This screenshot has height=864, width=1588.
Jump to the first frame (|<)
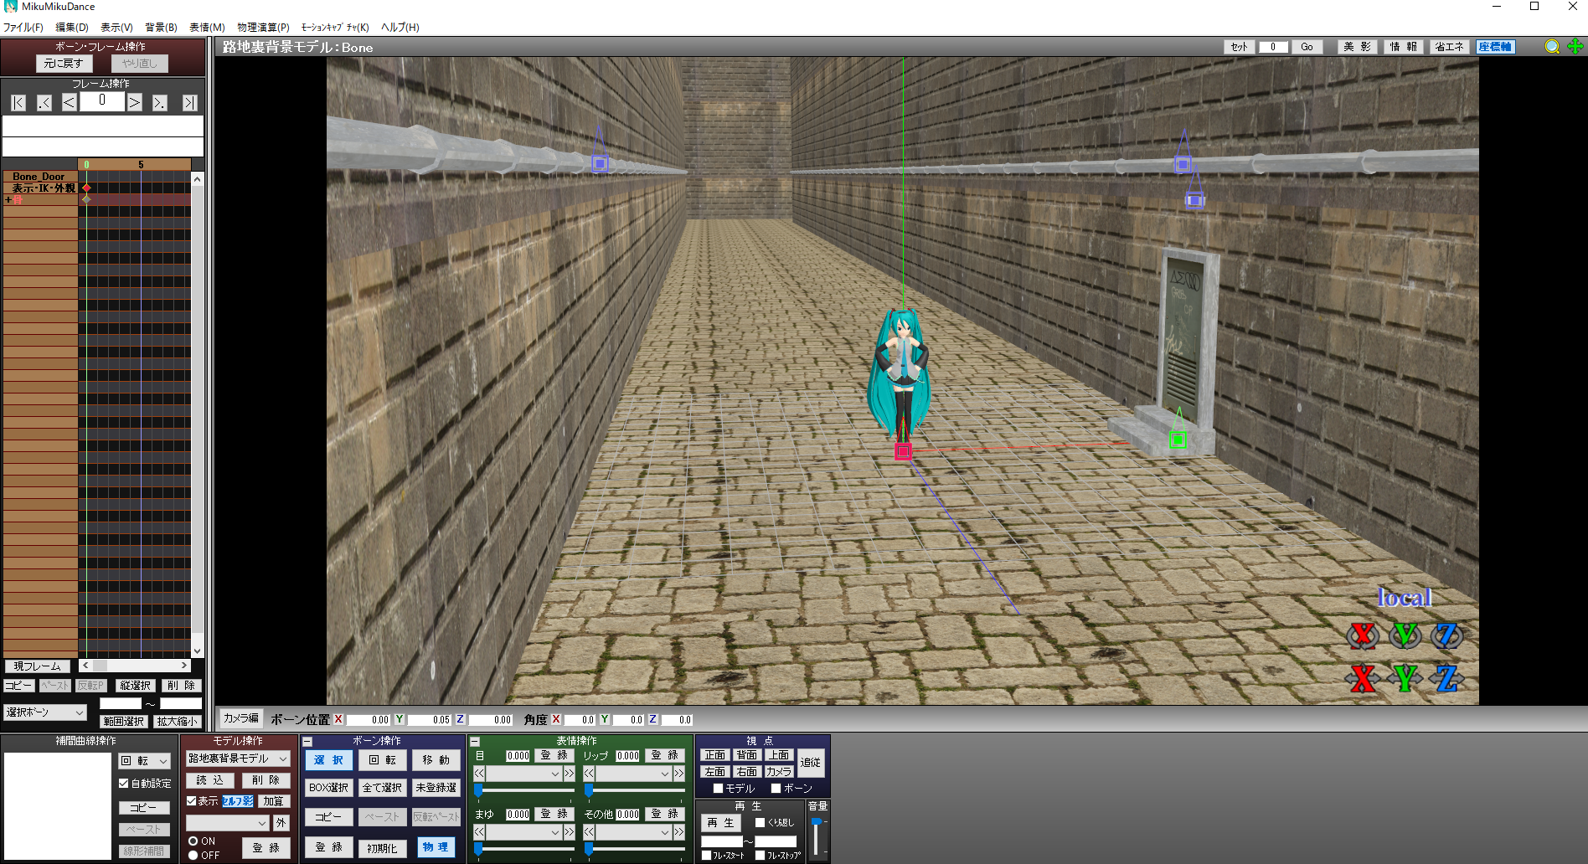click(x=18, y=103)
